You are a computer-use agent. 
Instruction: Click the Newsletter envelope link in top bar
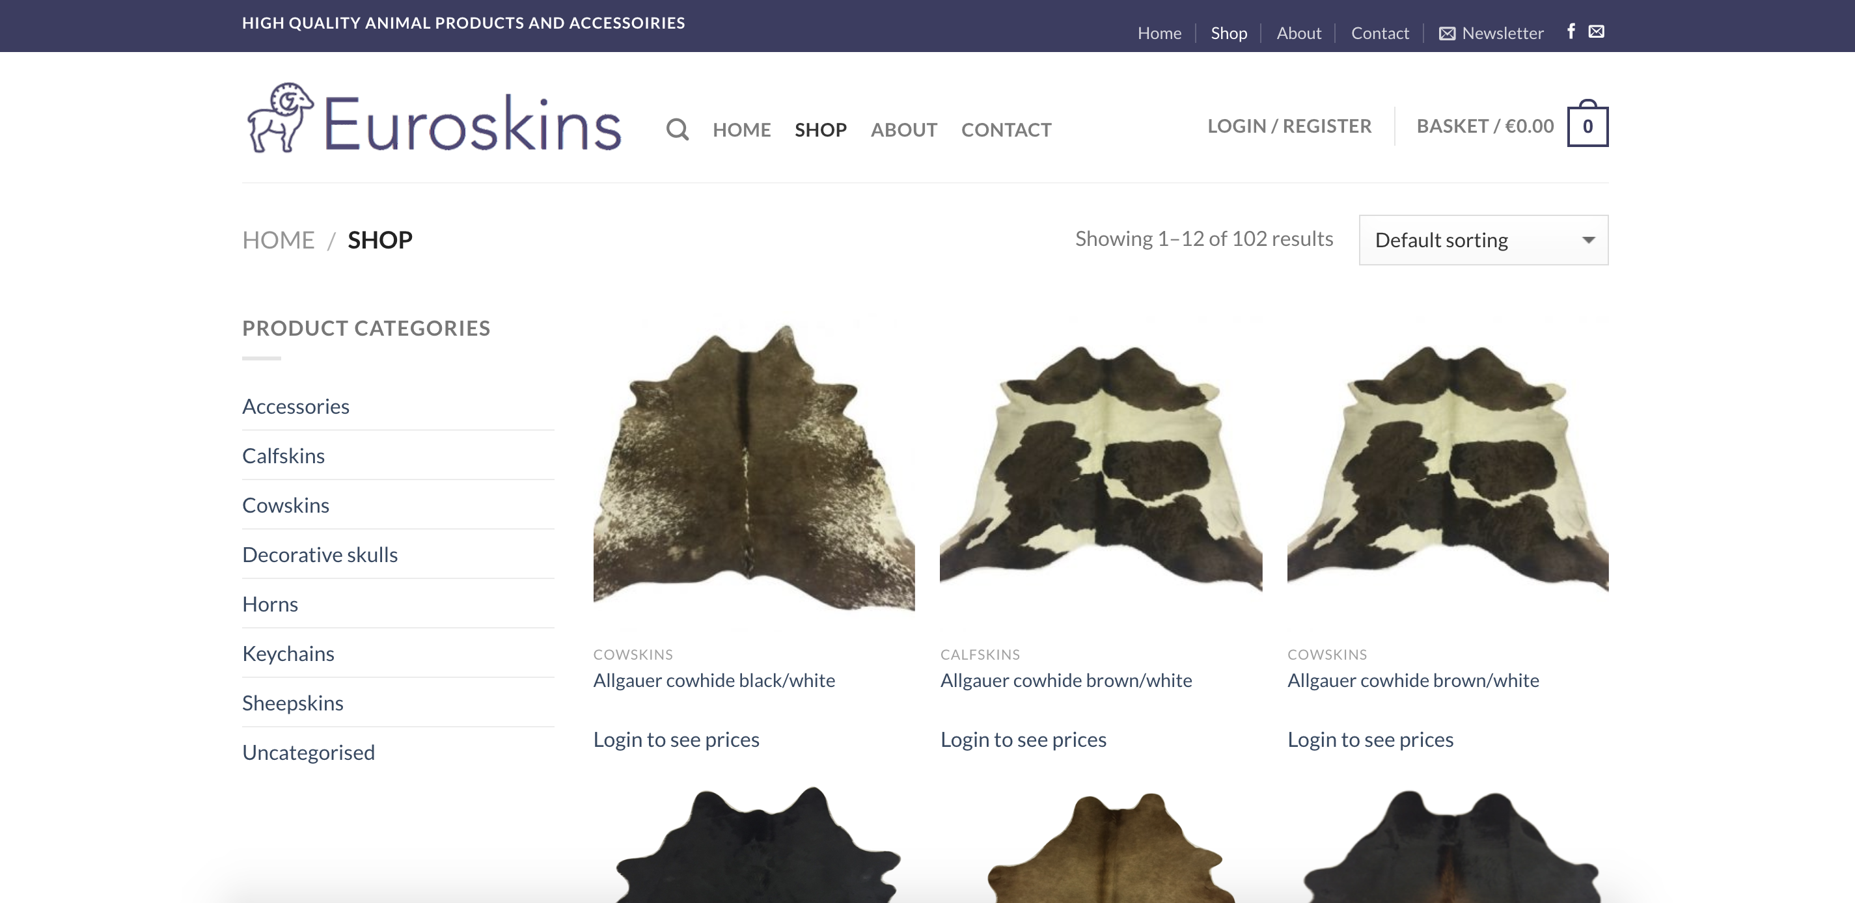pos(1491,33)
